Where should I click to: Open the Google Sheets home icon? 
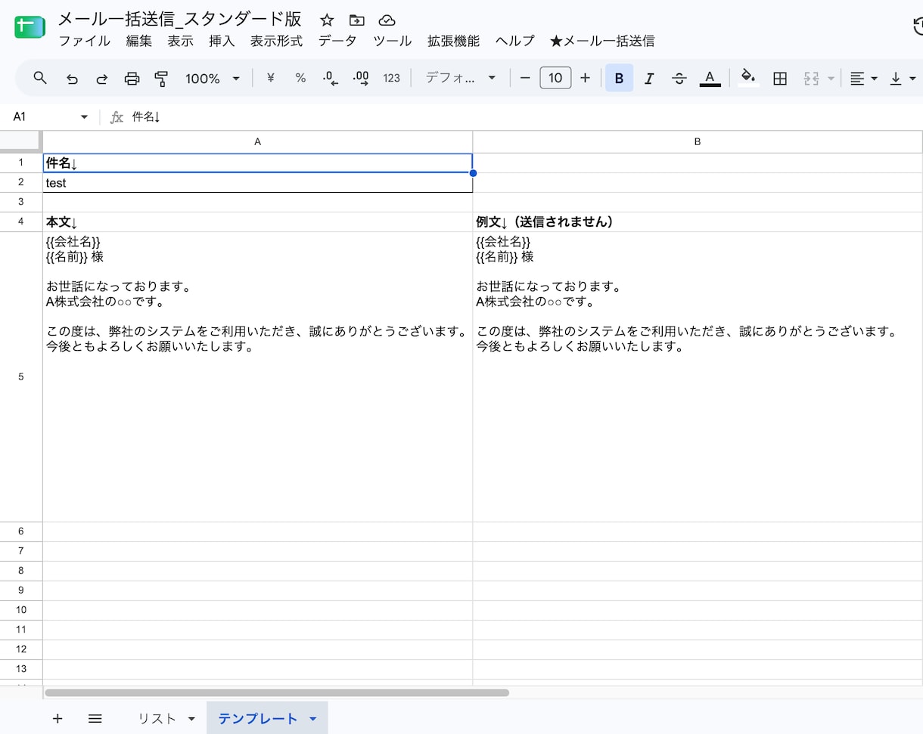point(31,27)
